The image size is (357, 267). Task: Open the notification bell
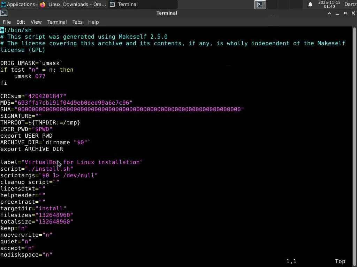pyautogui.click(x=310, y=5)
